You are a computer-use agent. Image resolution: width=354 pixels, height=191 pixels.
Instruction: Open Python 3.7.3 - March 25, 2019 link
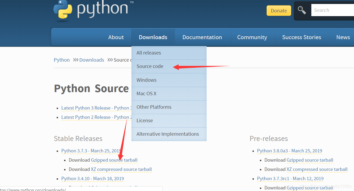pyautogui.click(x=91, y=151)
